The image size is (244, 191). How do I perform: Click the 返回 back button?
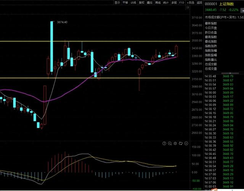tap(199, 3)
